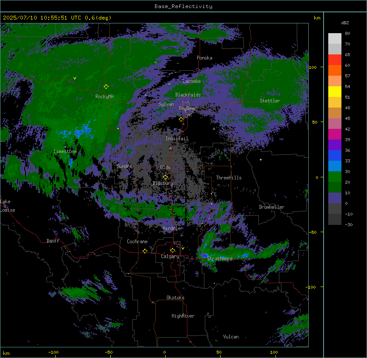The image size is (367, 358).
Task: Click the 2025/07/10 10:55:51 UTC timestamp
Action: (42, 18)
